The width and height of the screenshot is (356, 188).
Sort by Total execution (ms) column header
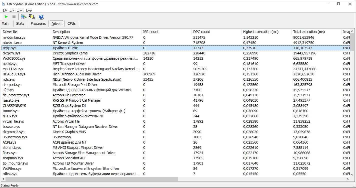pos(316,32)
